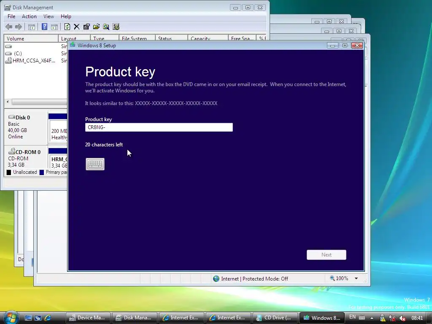Switch to first Internet Explorer taskbar button

pos(181,318)
